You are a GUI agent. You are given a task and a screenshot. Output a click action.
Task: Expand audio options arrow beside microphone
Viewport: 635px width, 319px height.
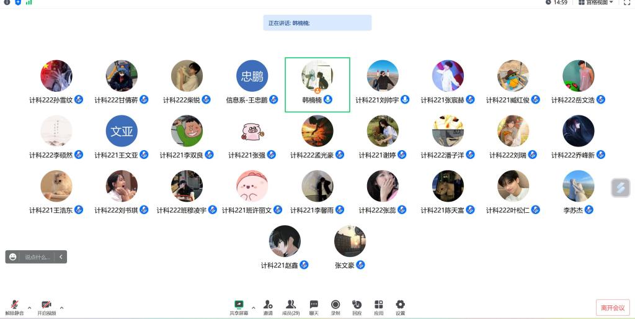pos(30,308)
